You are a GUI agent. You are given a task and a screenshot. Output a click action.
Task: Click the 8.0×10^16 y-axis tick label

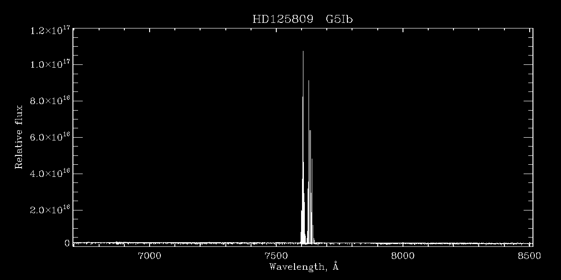[50, 100]
